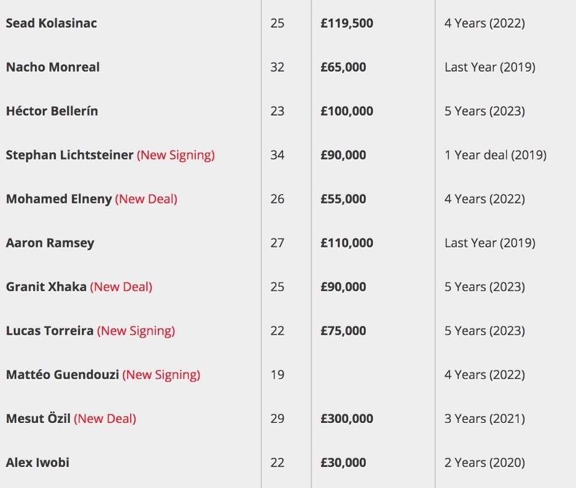Click the £119,500 wage figure
The image size is (576, 488).
tap(347, 23)
